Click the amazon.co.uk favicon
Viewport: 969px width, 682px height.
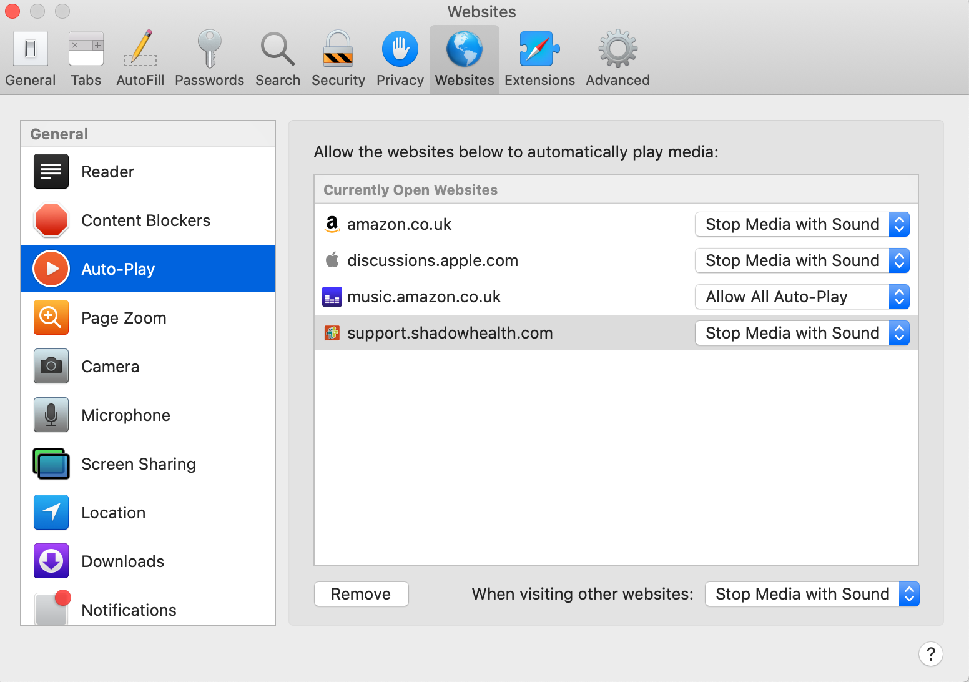point(332,224)
